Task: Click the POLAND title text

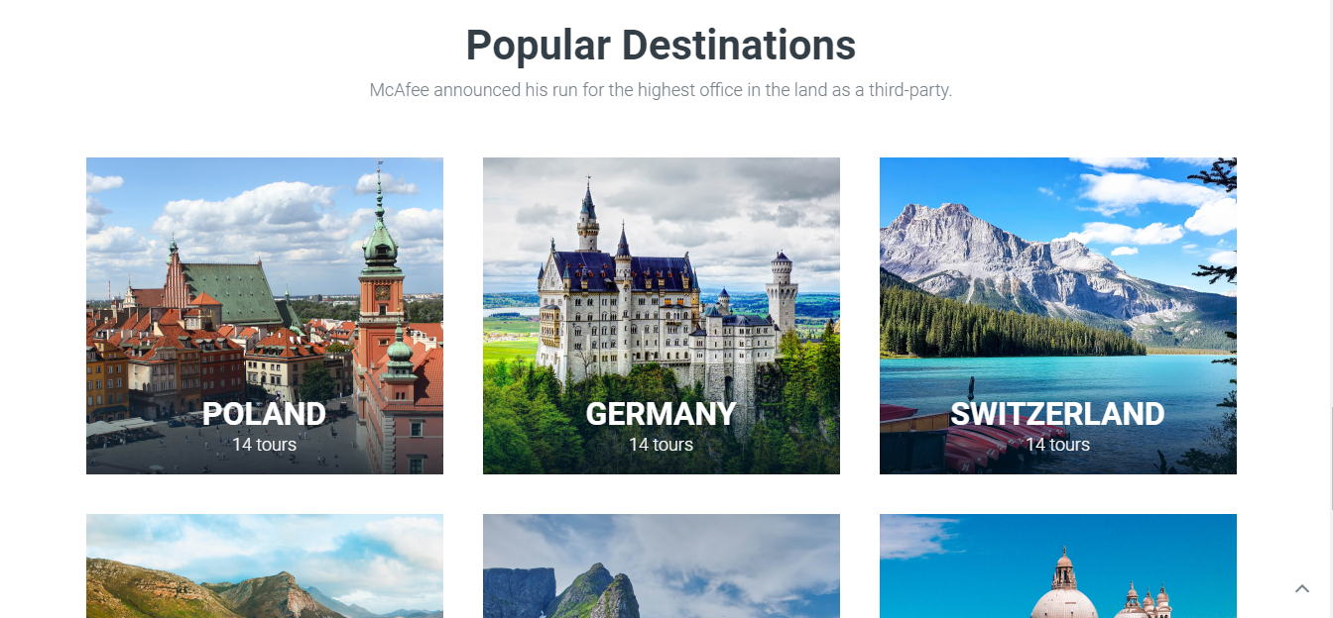Action: pyautogui.click(x=264, y=414)
